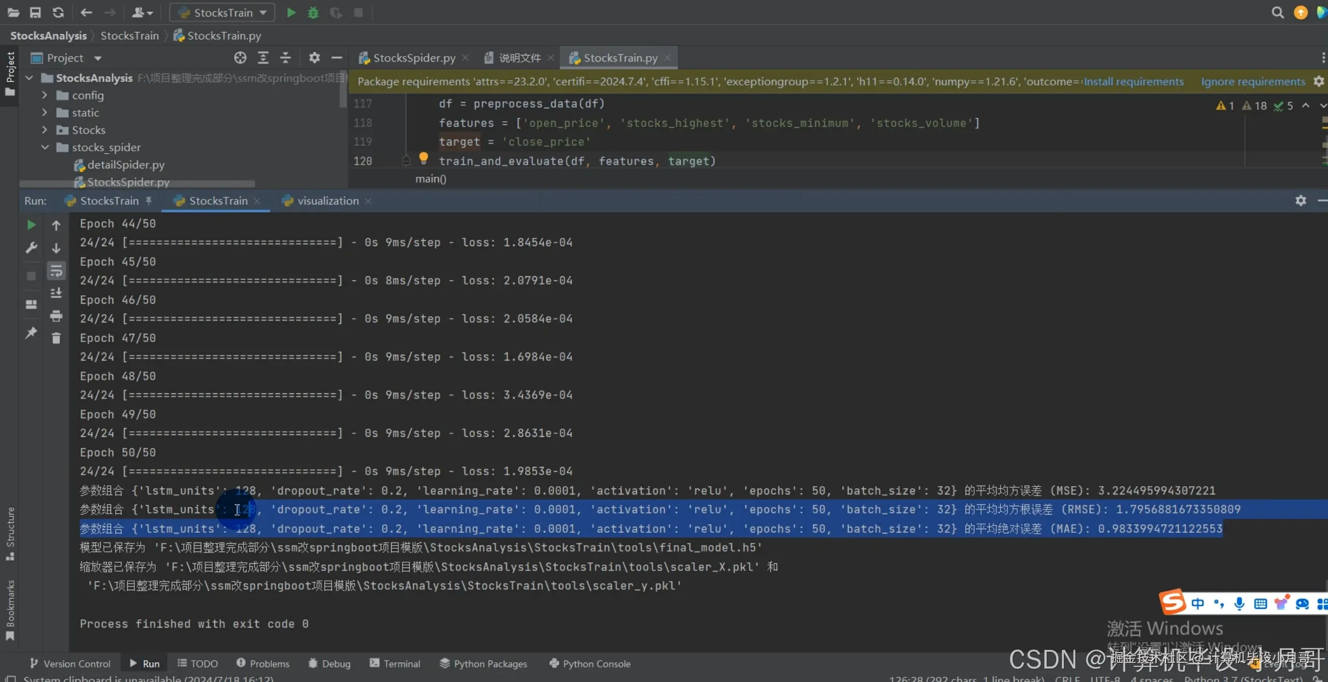1328x682 pixels.
Task: Click the Rerun button in Run panel
Action: [31, 225]
